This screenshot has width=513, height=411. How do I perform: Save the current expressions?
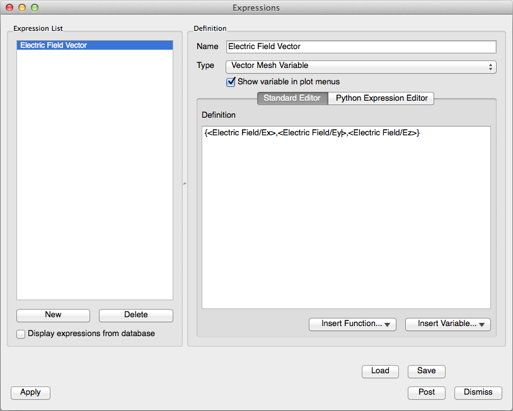[426, 371]
